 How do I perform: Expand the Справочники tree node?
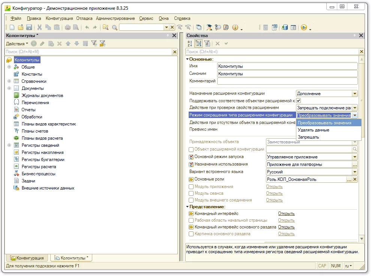click(x=9, y=81)
